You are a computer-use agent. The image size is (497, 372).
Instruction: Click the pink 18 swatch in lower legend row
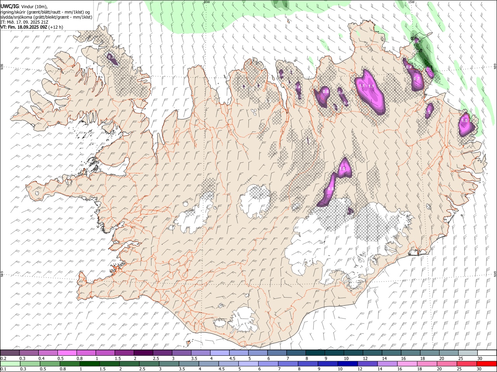pyautogui.click(x=427, y=364)
